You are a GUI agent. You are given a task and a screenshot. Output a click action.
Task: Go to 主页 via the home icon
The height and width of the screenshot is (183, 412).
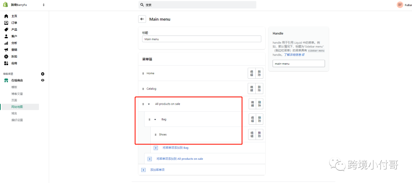[x=6, y=16]
